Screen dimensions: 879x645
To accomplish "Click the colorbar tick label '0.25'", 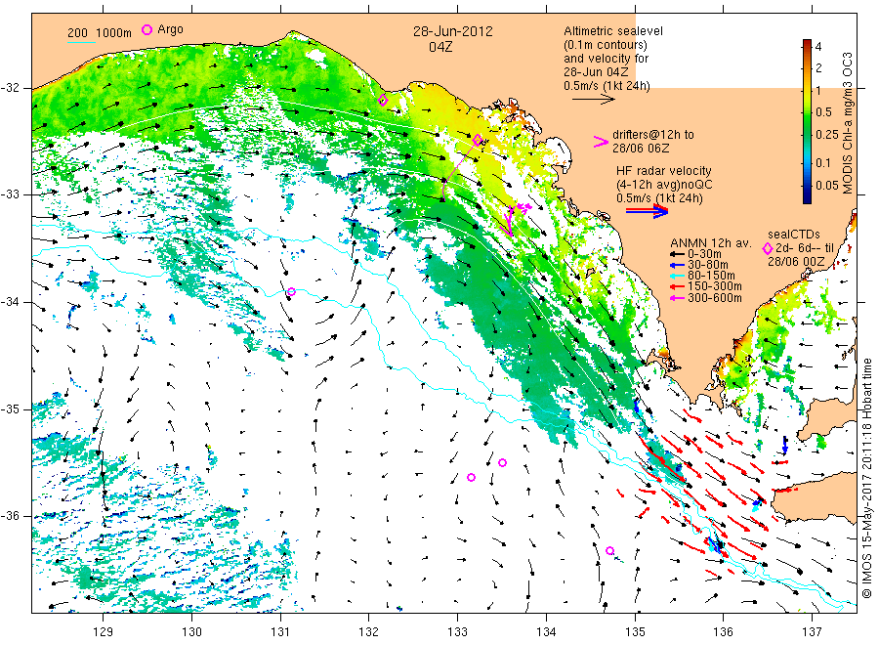I will click(827, 135).
